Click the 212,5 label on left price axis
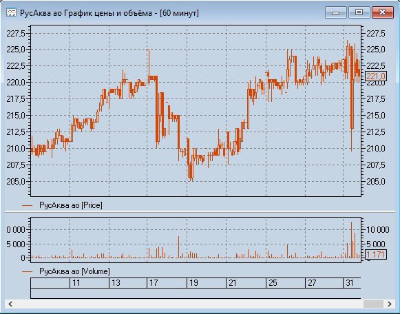 point(16,132)
